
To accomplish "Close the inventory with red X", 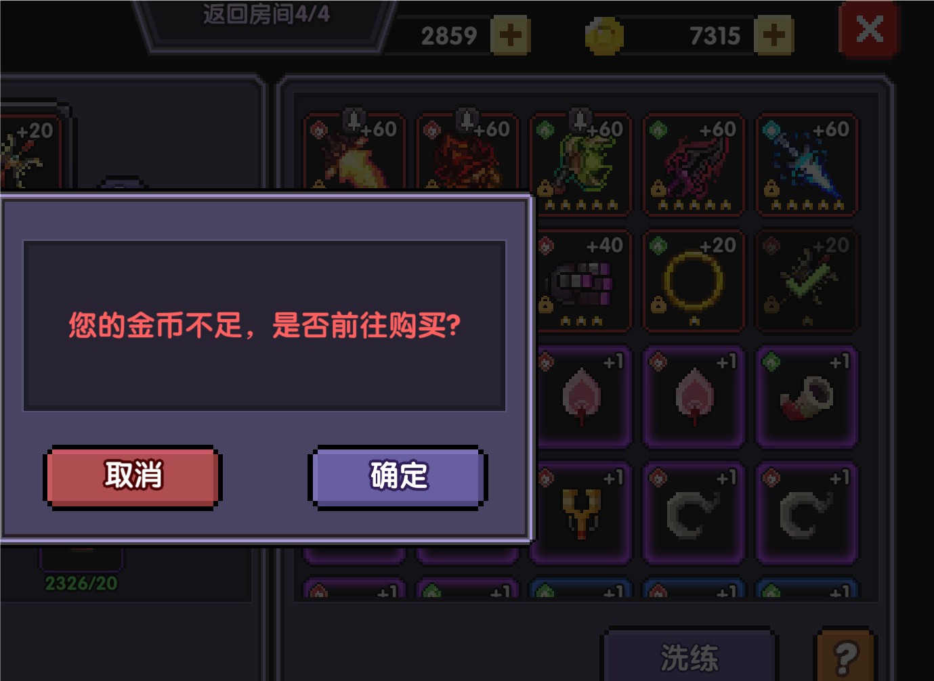I will tap(870, 29).
